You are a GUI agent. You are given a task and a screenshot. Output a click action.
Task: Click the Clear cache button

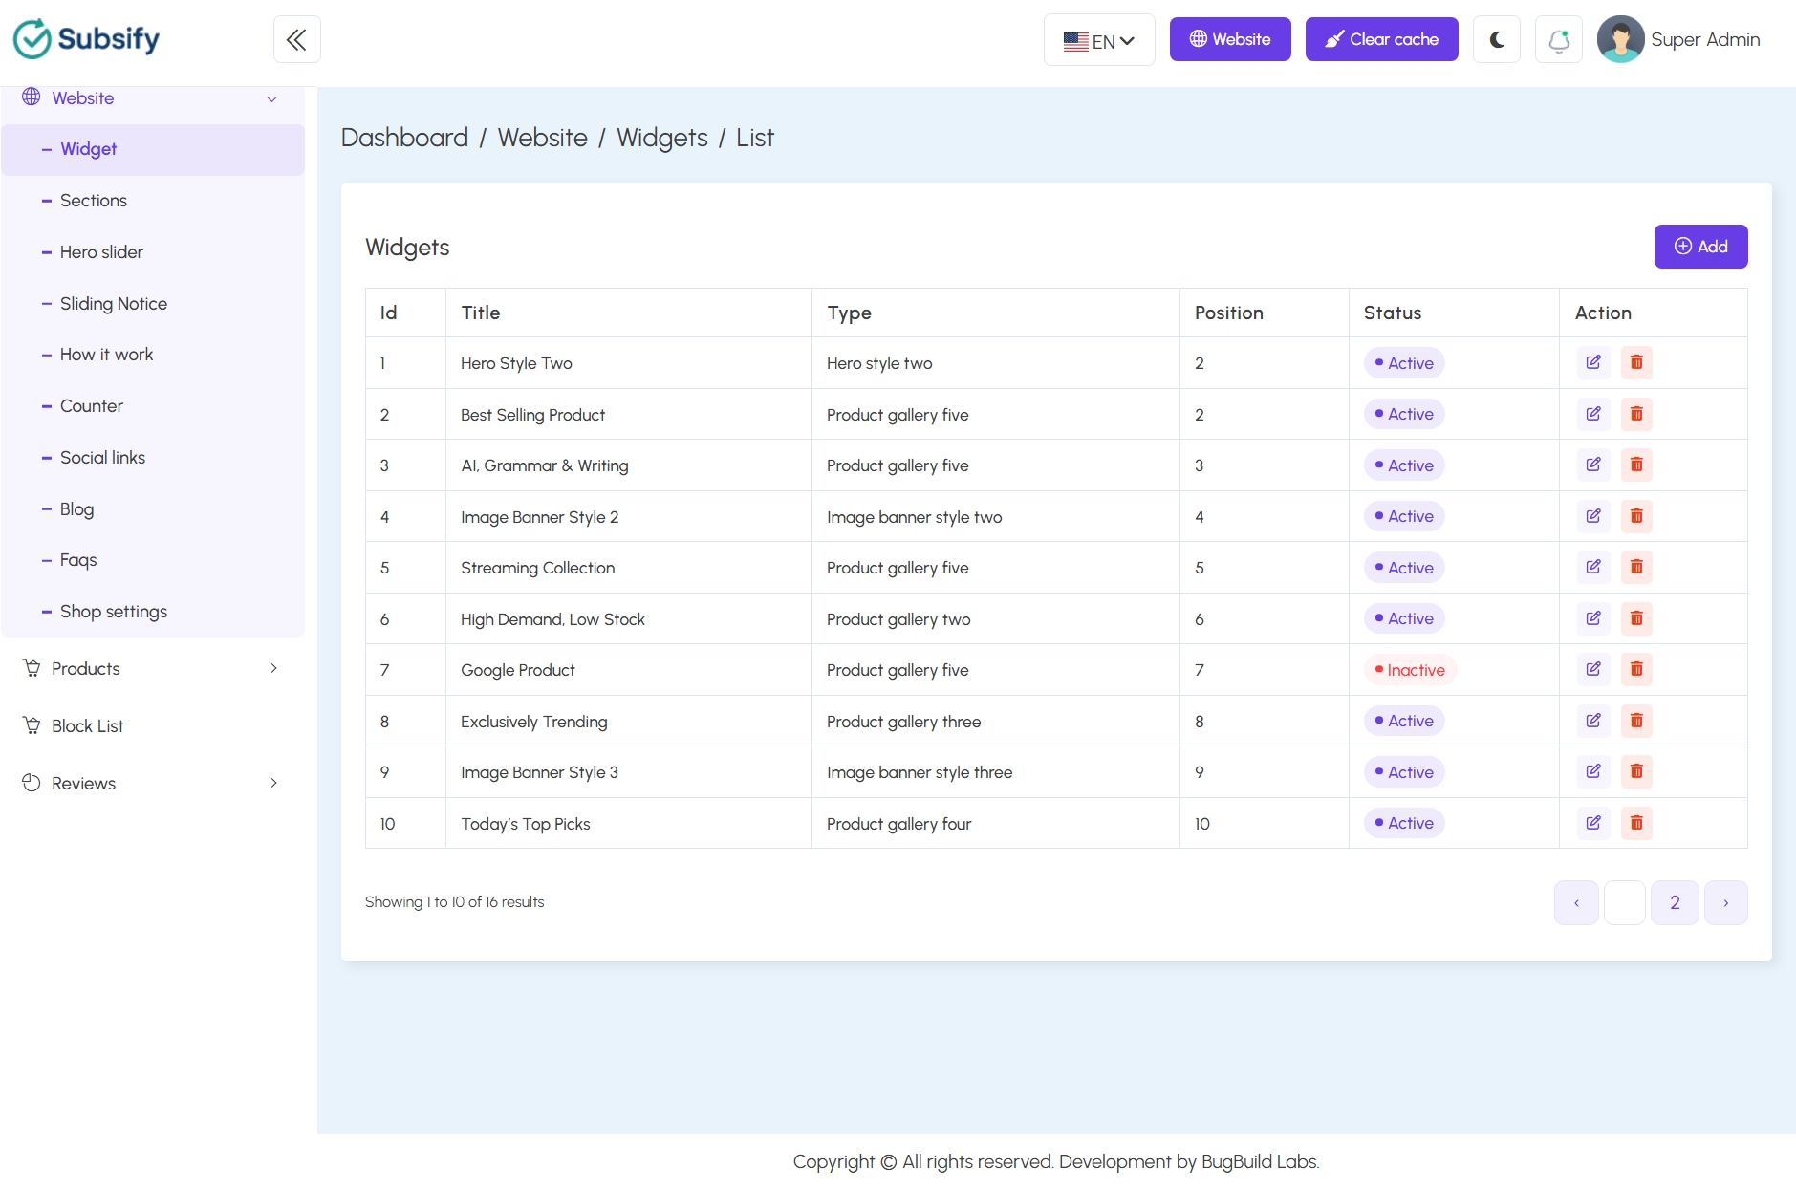tap(1381, 39)
